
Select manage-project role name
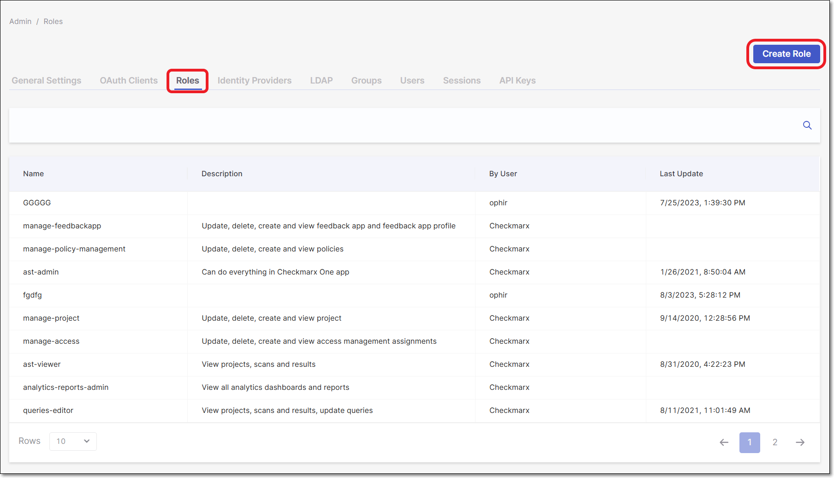51,318
